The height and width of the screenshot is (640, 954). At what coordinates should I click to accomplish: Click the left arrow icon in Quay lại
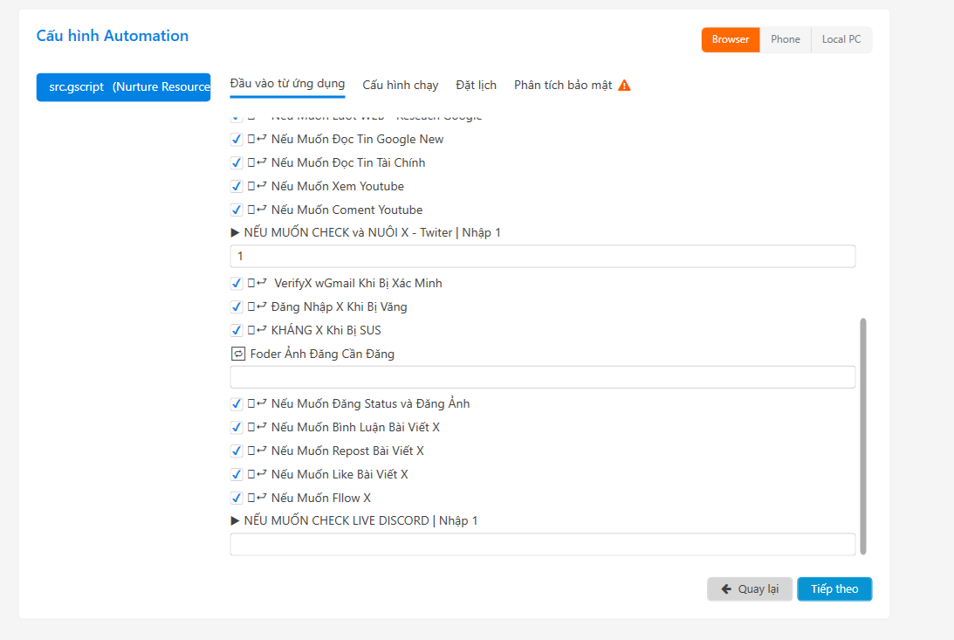(x=726, y=589)
